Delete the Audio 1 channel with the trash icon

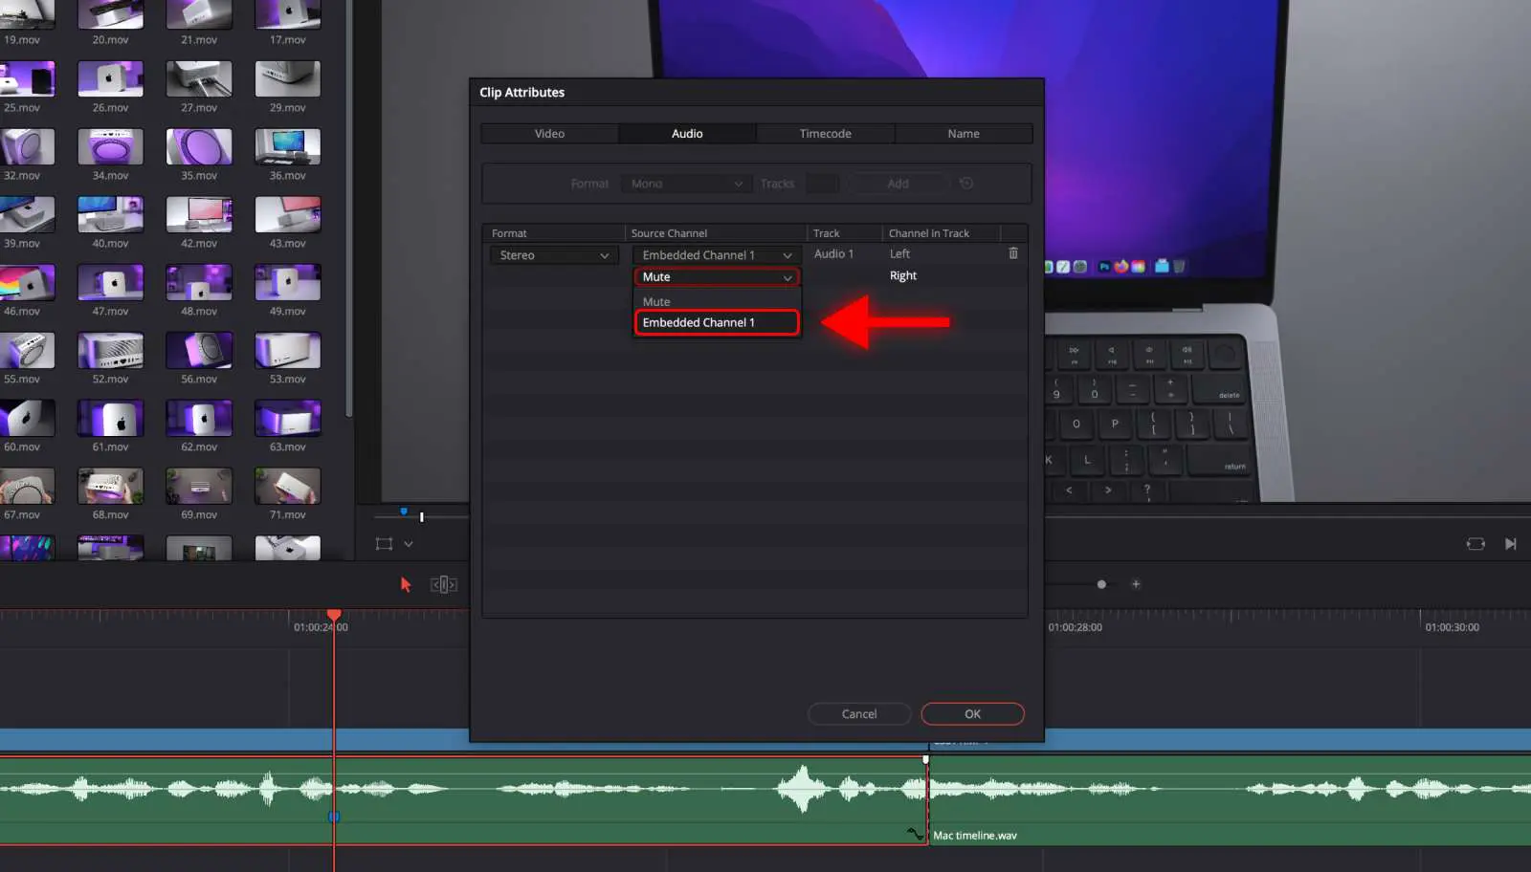(1013, 253)
